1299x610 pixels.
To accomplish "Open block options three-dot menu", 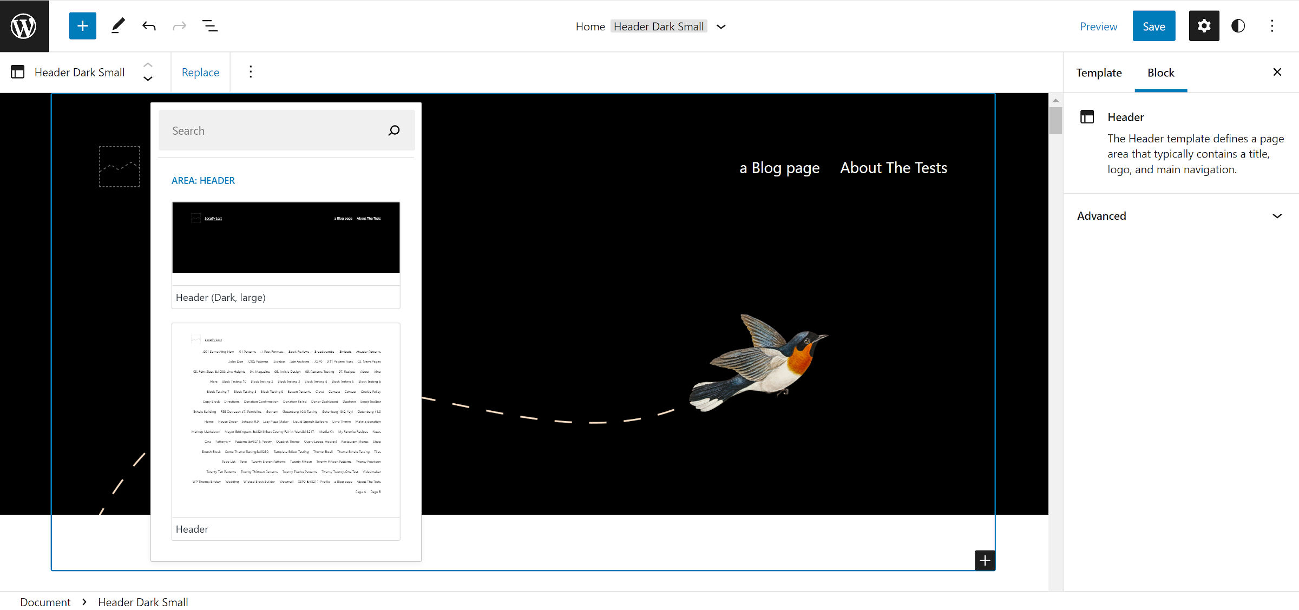I will (x=251, y=72).
